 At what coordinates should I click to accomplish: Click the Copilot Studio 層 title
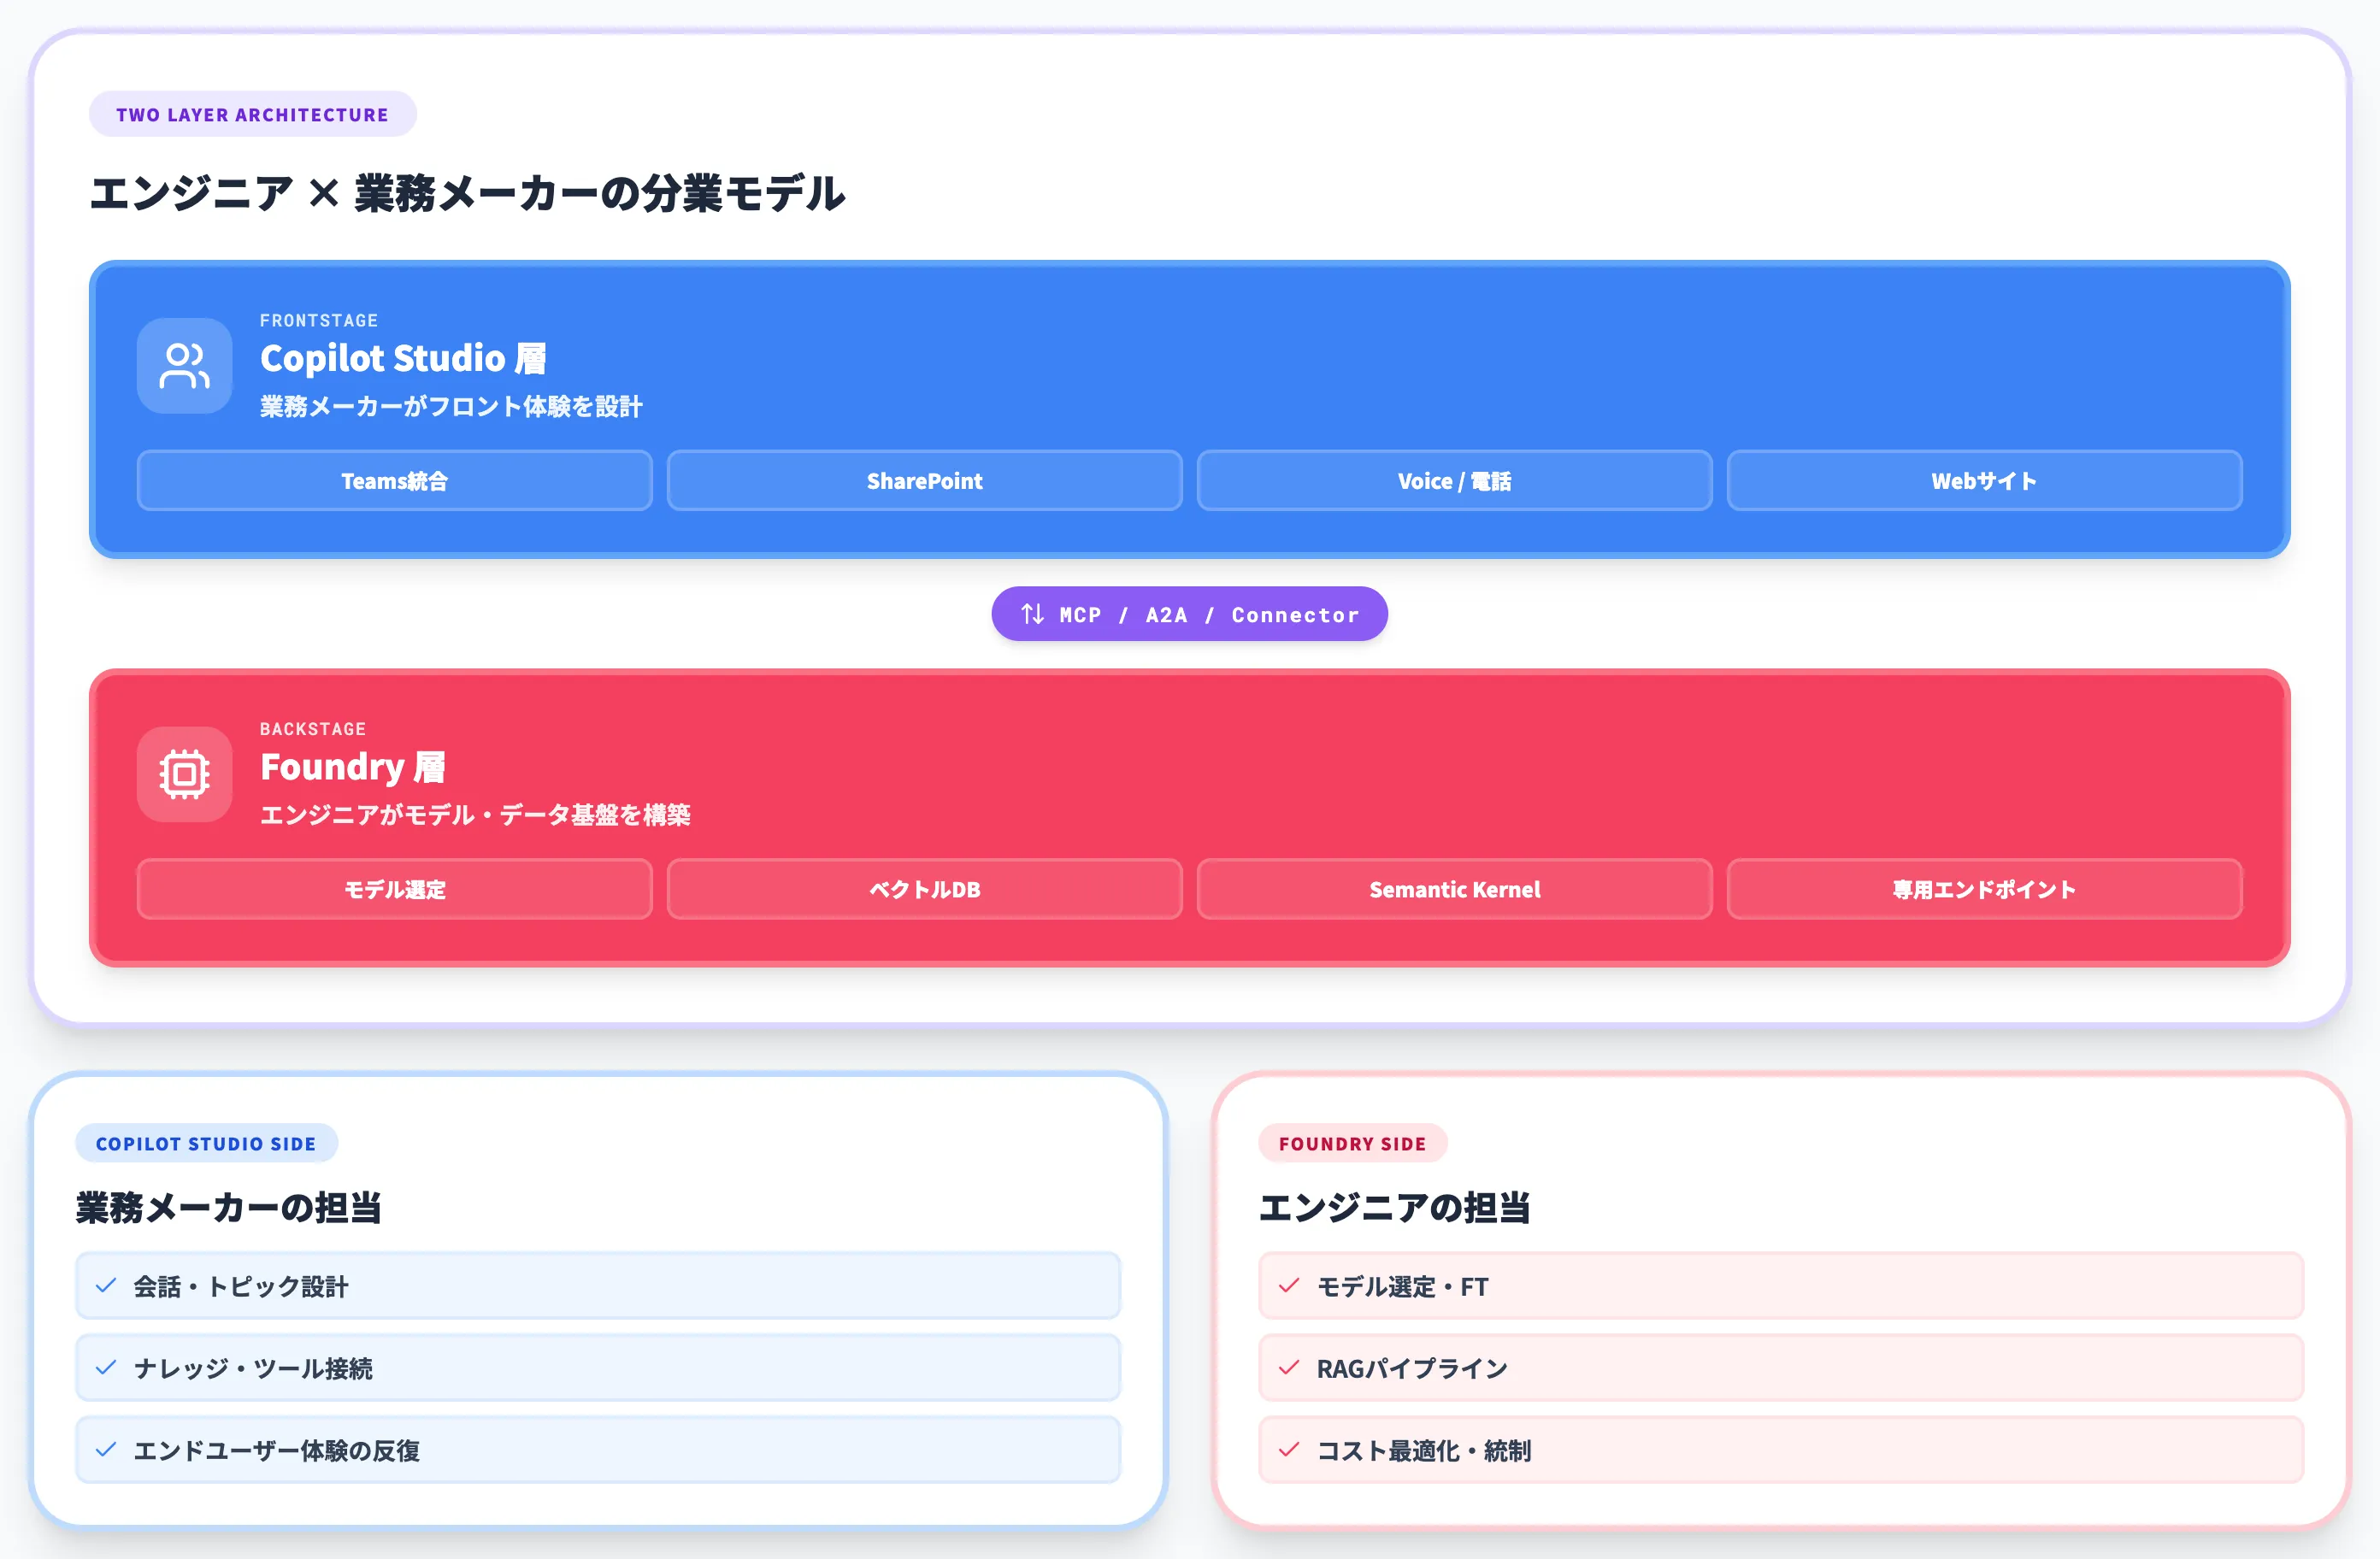pyautogui.click(x=403, y=358)
